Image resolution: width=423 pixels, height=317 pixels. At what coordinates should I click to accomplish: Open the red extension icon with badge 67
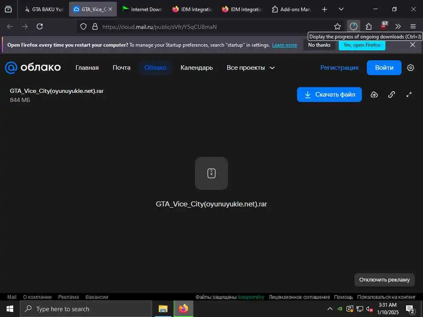383,26
